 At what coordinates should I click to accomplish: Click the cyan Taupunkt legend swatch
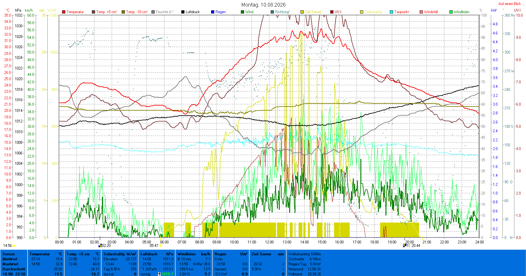(391, 12)
